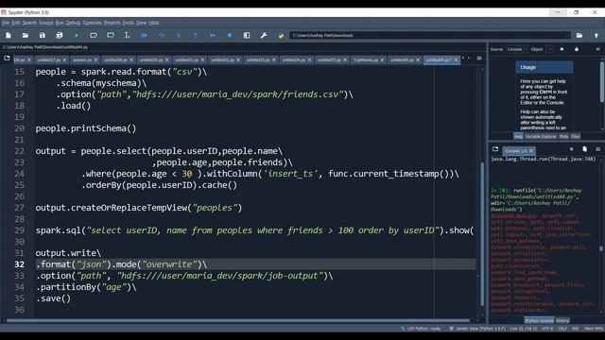This screenshot has width=605, height=340.
Task: Switch to the Variable Explorer pane tab
Action: (x=541, y=136)
